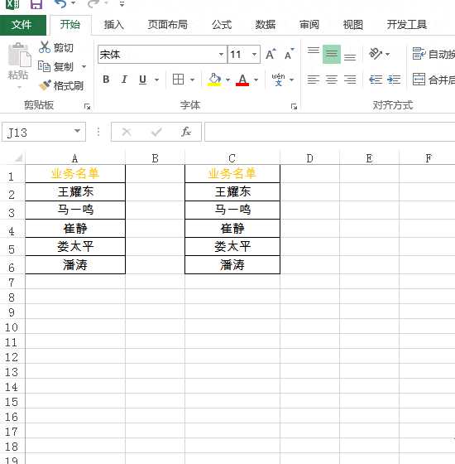Click the Save icon in quick access toolbar
Screen dimensions: 455x464
[x=36, y=4]
